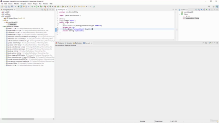219x123 pixels.
Task: Toggle Hide Local Types in Outline
Action: click(209, 10)
